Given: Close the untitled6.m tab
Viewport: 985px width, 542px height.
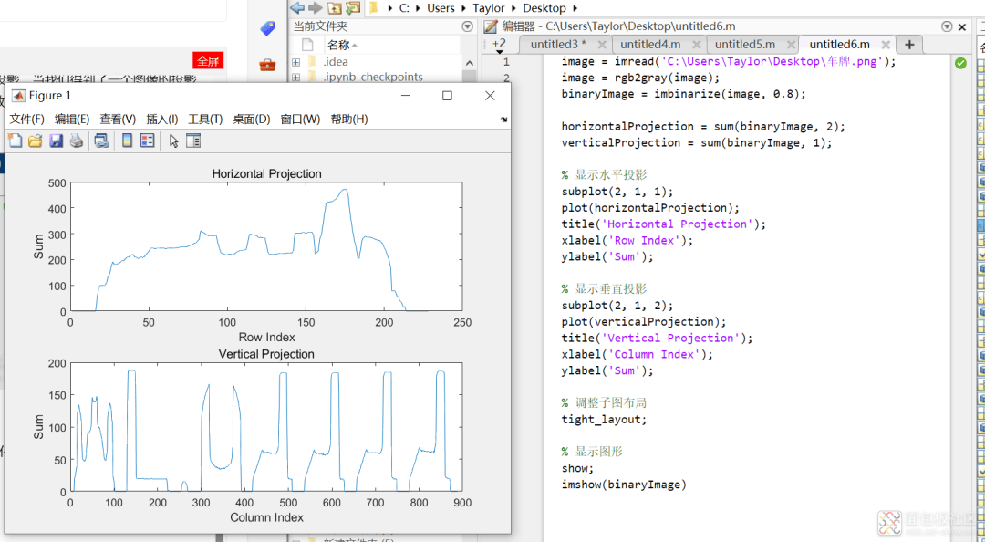Looking at the screenshot, I should (x=886, y=45).
